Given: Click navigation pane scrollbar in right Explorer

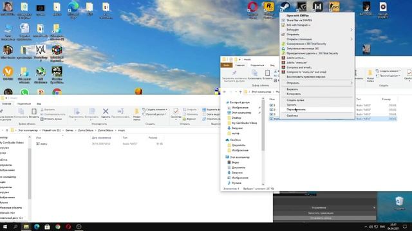Looking at the screenshot, I should click(x=263, y=126).
